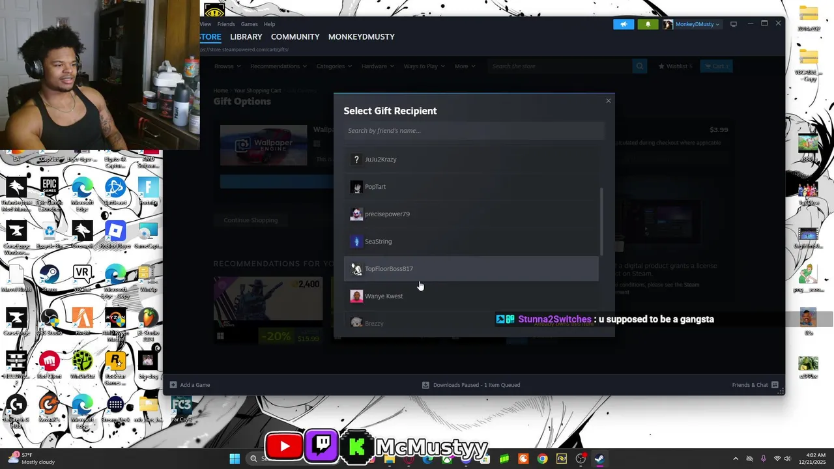Open Roblox Player desktop shortcut
The height and width of the screenshot is (469, 834).
(x=115, y=235)
